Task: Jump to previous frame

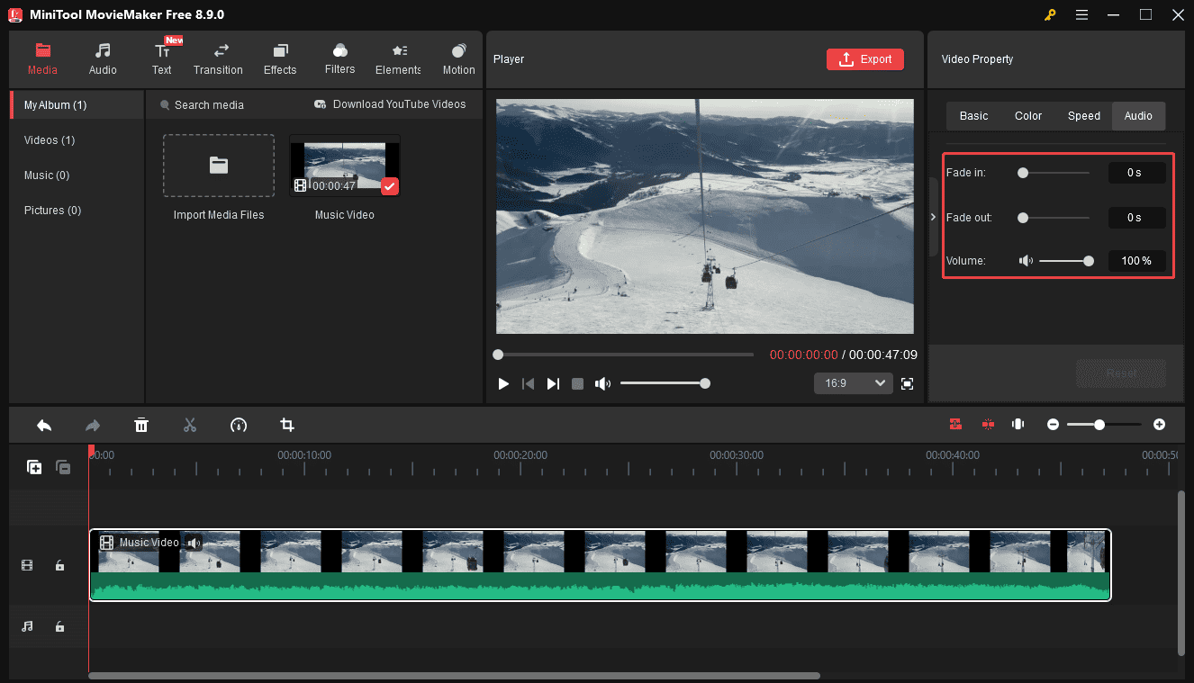Action: 529,383
